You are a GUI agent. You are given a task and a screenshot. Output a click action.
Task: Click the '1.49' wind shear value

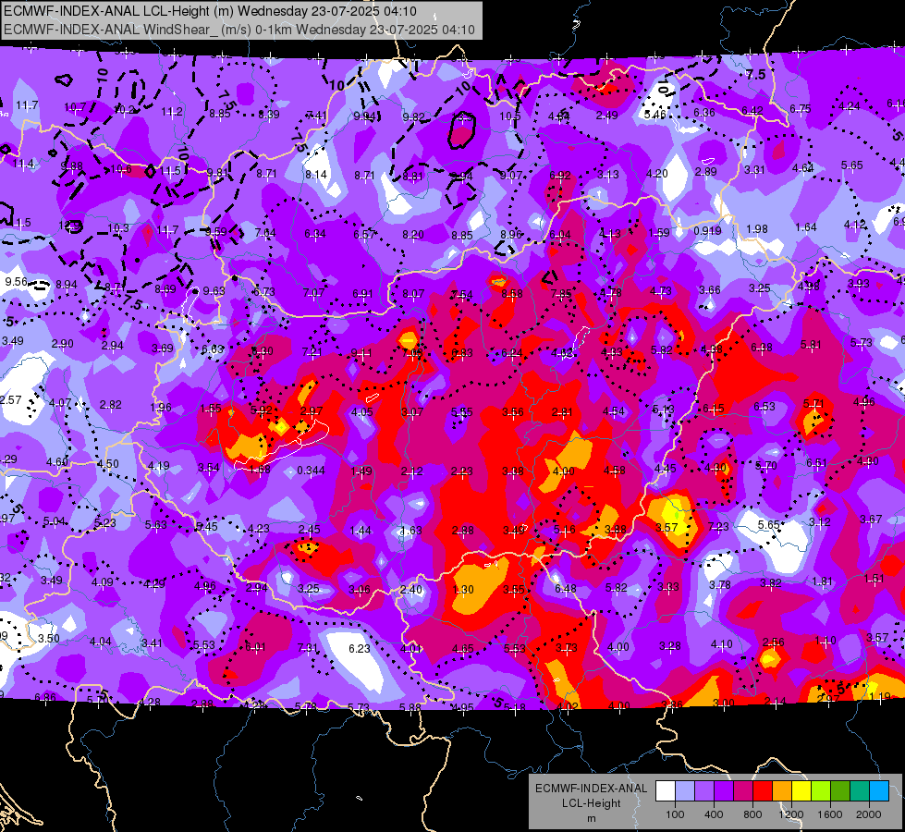pyautogui.click(x=361, y=471)
